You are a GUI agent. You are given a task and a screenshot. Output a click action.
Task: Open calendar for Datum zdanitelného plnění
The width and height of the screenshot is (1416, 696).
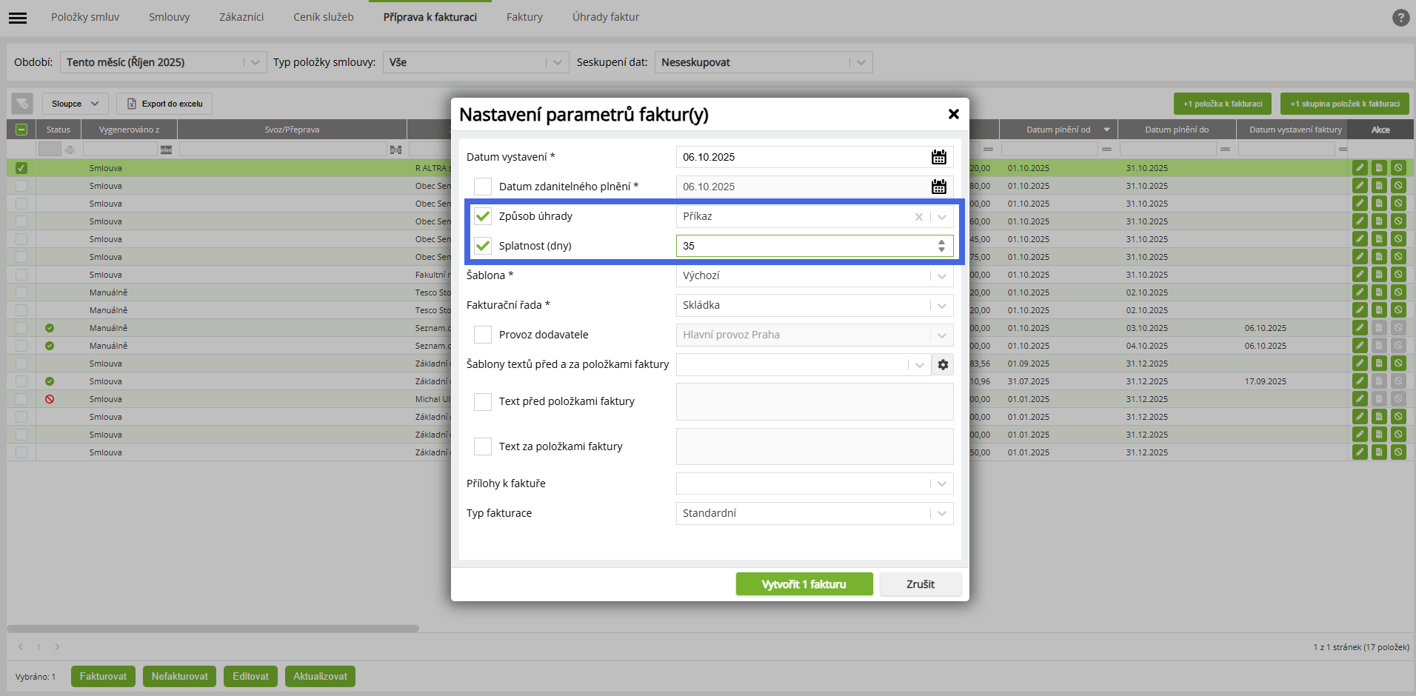tap(938, 187)
